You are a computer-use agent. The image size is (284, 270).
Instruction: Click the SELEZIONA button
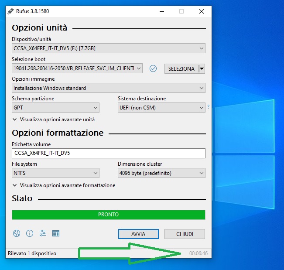[x=181, y=68]
